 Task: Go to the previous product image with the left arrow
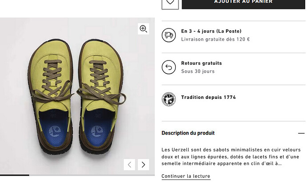click(129, 164)
